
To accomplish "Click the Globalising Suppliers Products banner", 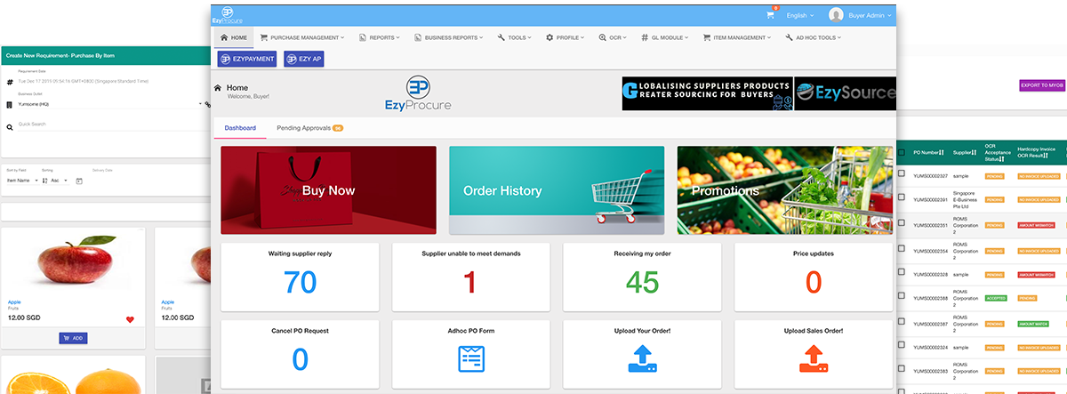I will (707, 92).
